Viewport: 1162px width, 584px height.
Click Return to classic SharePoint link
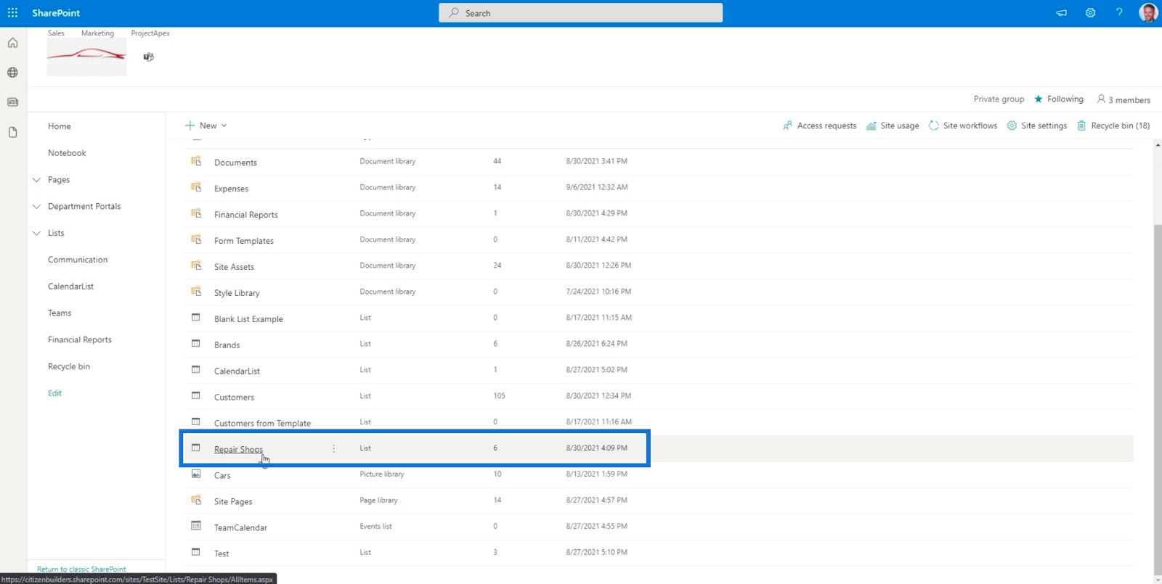[81, 569]
